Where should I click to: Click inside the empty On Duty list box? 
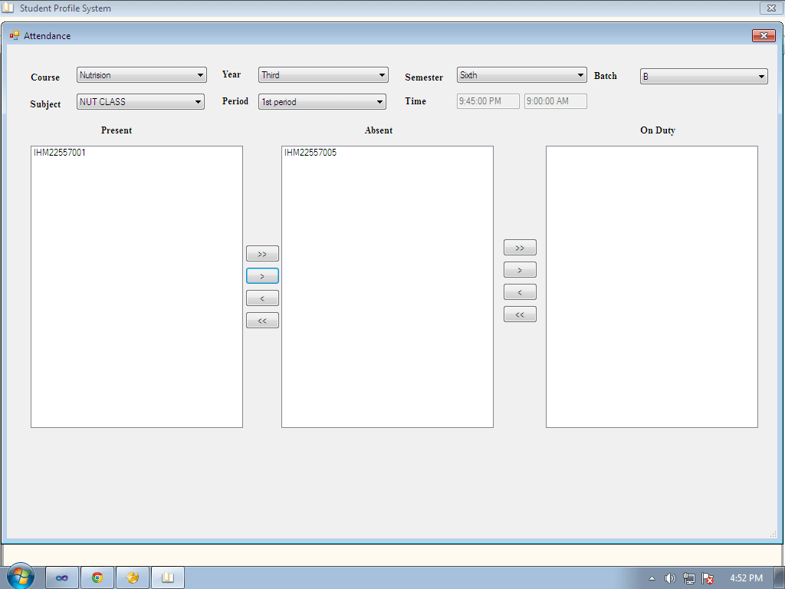[652, 287]
